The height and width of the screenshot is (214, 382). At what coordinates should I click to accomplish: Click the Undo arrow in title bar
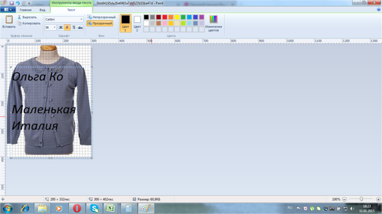click(x=17, y=3)
